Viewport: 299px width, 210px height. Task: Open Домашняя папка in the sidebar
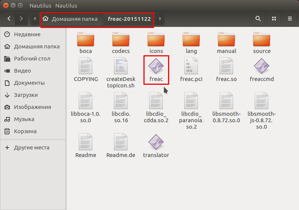click(33, 47)
